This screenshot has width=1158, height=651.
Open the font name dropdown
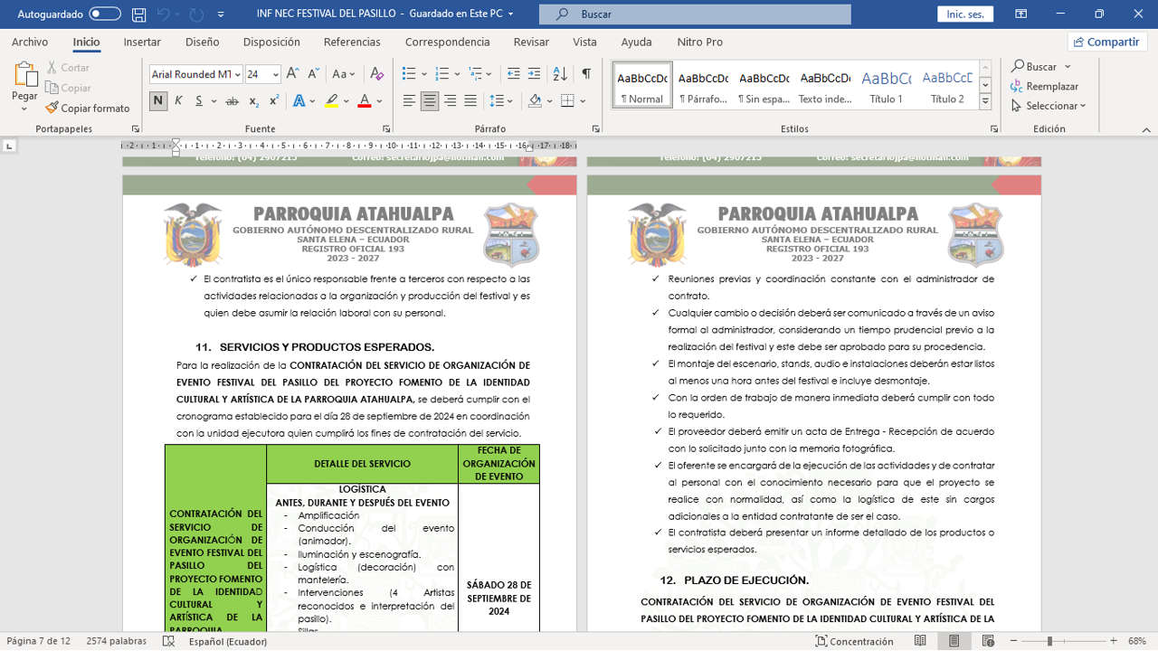237,74
